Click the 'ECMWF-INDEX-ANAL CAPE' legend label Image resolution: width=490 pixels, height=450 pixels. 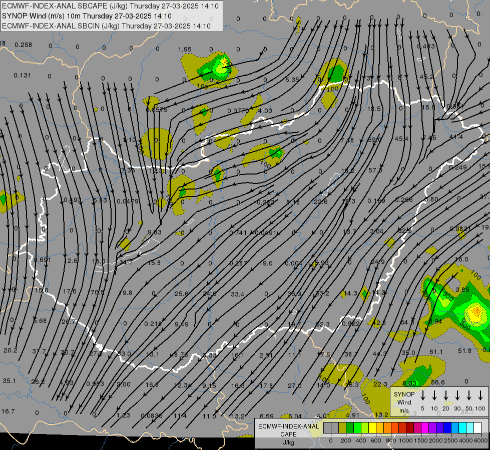click(288, 430)
